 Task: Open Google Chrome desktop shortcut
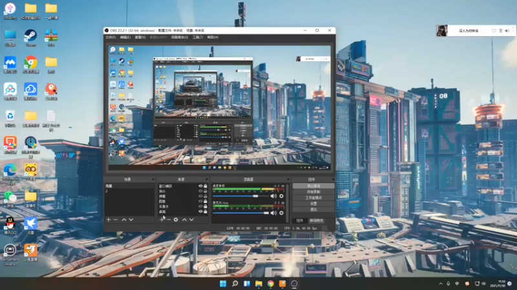(x=30, y=65)
